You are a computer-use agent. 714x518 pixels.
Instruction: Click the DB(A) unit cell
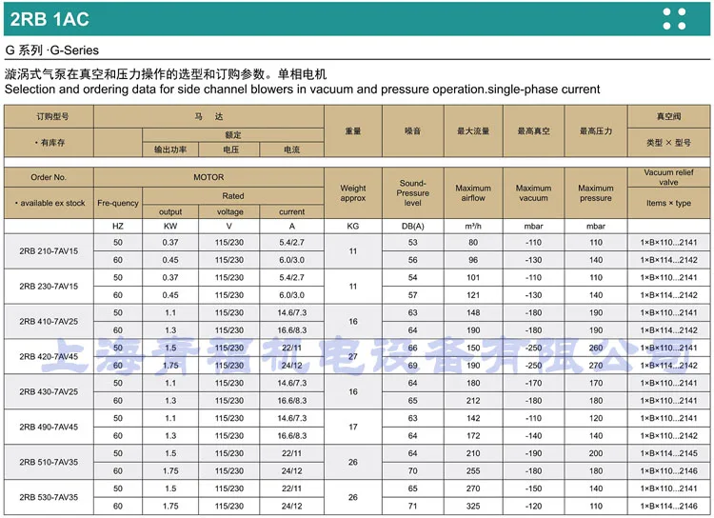point(412,226)
